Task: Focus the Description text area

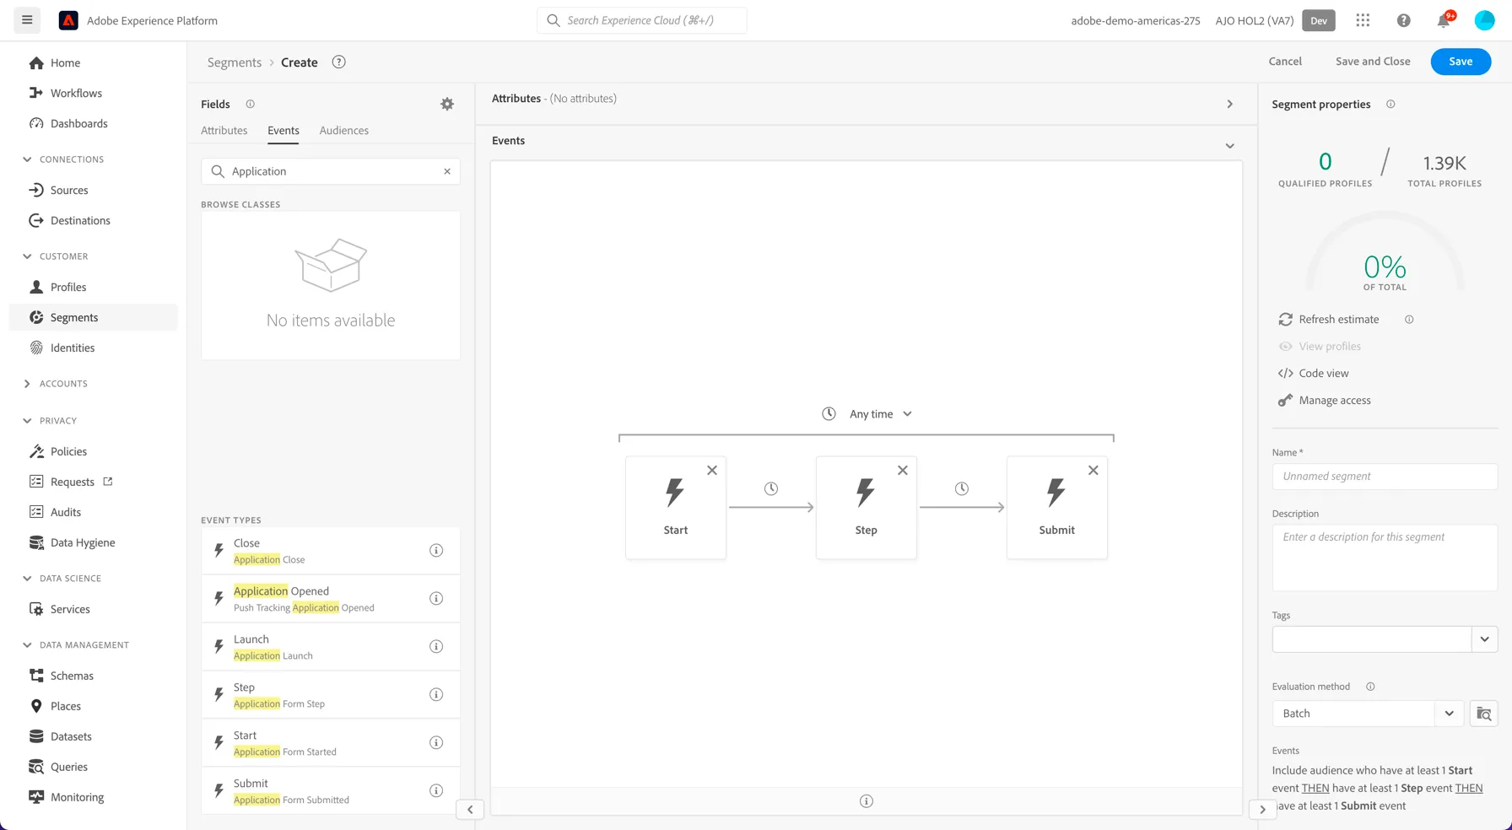Action: (1385, 558)
